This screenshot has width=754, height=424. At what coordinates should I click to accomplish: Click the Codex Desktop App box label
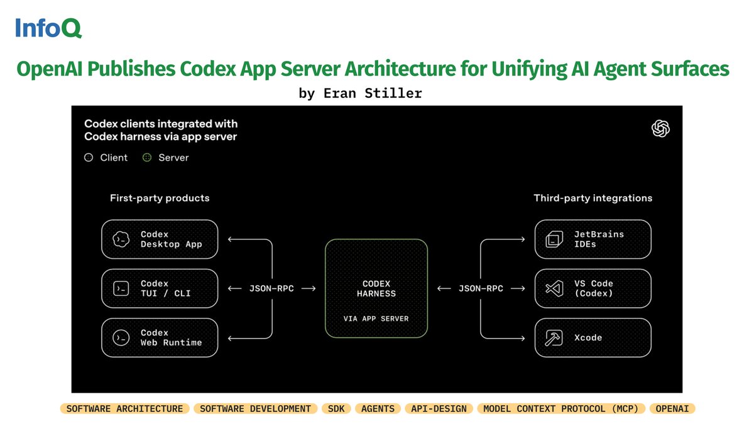point(172,239)
